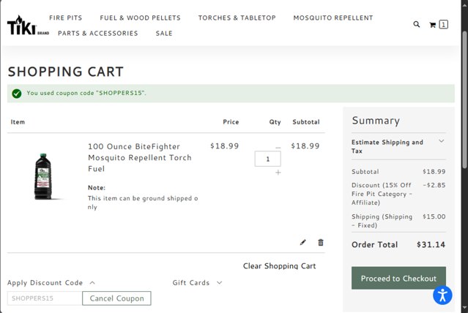Click Proceed to Checkout button

[x=398, y=278]
